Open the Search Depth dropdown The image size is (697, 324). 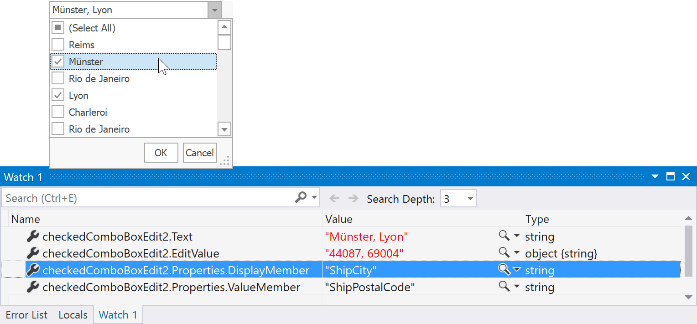[470, 199]
